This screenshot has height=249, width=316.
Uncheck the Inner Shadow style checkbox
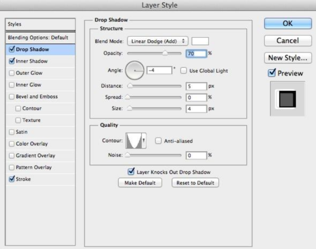tap(12, 61)
